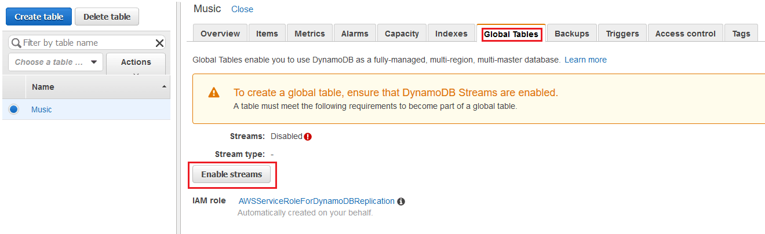Click the sort arrow in Name column
765x234 pixels.
164,86
